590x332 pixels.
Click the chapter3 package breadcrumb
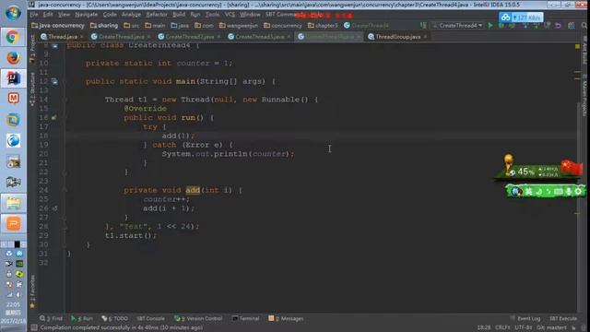[x=323, y=26]
